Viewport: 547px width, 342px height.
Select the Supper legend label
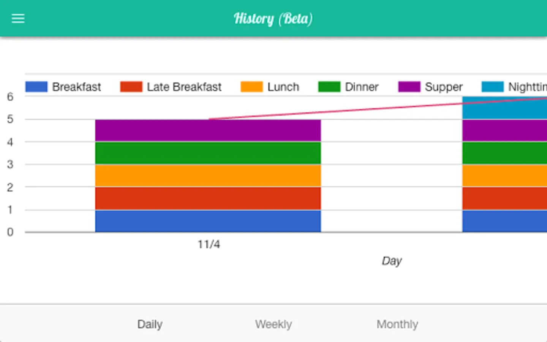tap(444, 87)
